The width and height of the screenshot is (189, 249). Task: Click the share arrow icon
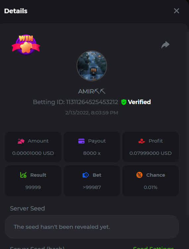pyautogui.click(x=165, y=45)
